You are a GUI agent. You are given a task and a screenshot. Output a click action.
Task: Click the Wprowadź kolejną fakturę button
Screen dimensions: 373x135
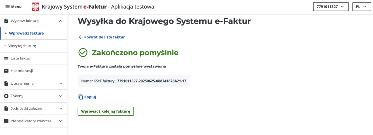(106, 111)
